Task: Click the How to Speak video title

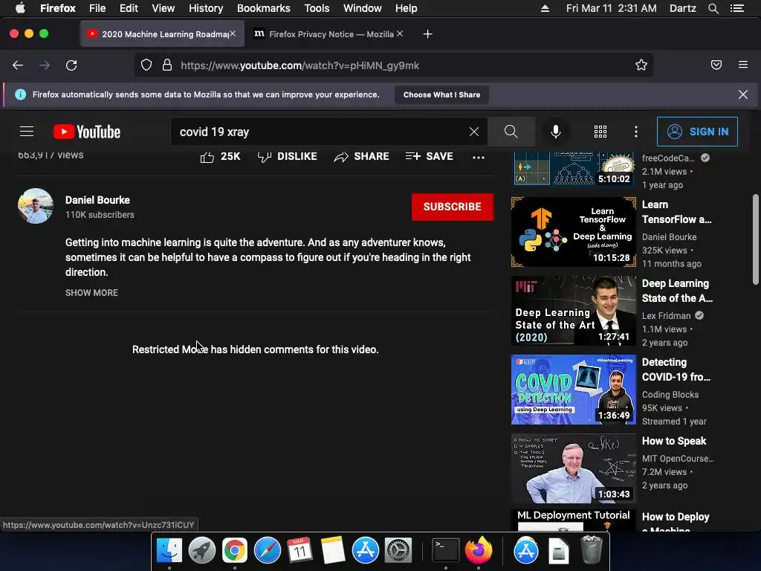Action: coord(674,441)
